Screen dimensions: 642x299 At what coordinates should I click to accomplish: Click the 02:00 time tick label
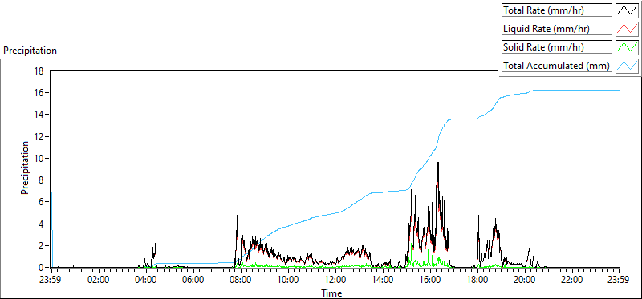click(99, 281)
